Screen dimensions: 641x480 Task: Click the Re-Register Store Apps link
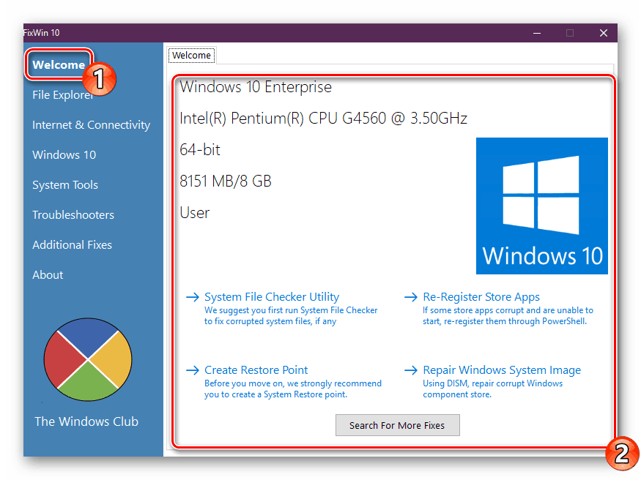(481, 297)
